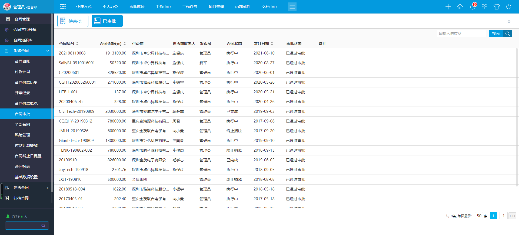Sort by 合同编号 column arrows
Screen dimensions: 519x235
coord(77,44)
